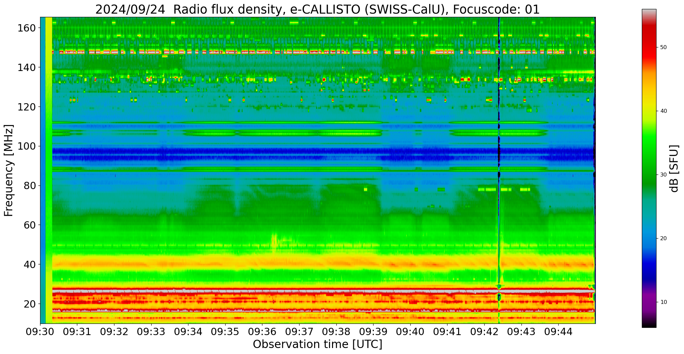Click the 09:44 time tick label
The height and width of the screenshot is (354, 684).
(x=558, y=331)
